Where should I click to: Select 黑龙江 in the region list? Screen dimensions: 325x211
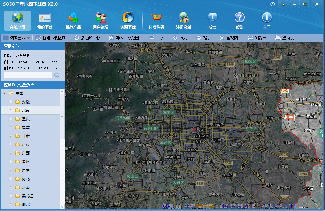(28, 196)
